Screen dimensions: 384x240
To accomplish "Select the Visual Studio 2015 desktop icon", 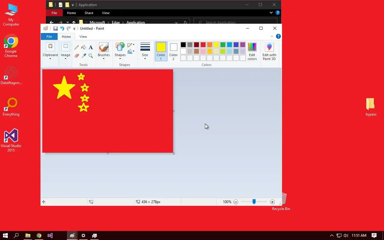I will click(x=11, y=140).
